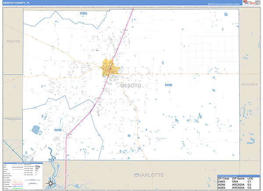Click 34266 in the ZIP index table
The width and height of the screenshot is (263, 191).
point(221,185)
